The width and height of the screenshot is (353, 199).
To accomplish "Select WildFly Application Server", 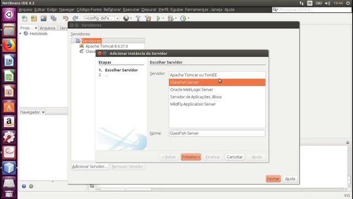I will tap(217, 104).
